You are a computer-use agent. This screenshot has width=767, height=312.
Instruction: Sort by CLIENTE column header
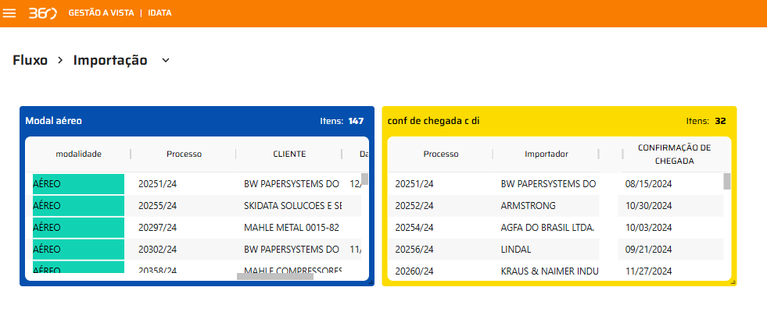point(289,154)
